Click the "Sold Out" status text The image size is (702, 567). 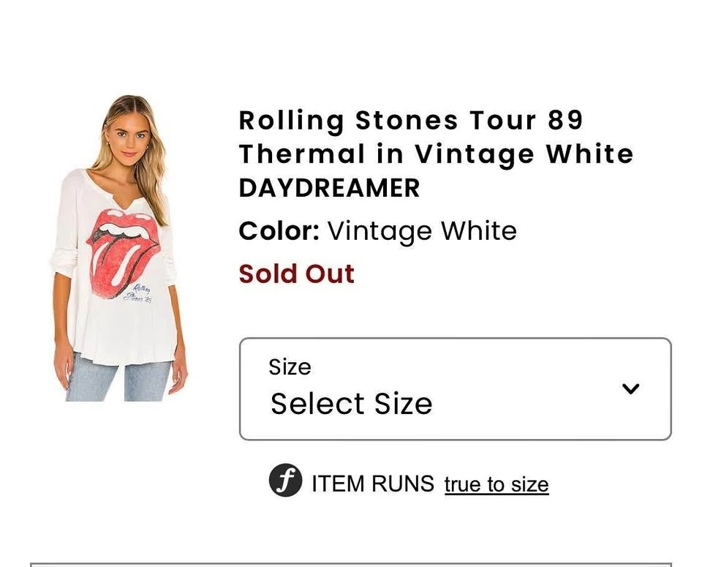[x=296, y=274]
